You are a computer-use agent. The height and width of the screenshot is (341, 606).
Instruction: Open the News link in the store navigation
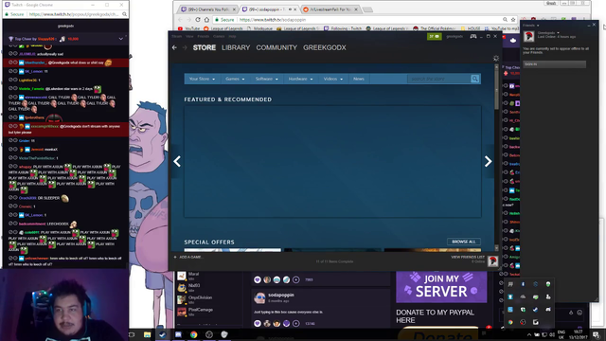click(x=359, y=79)
